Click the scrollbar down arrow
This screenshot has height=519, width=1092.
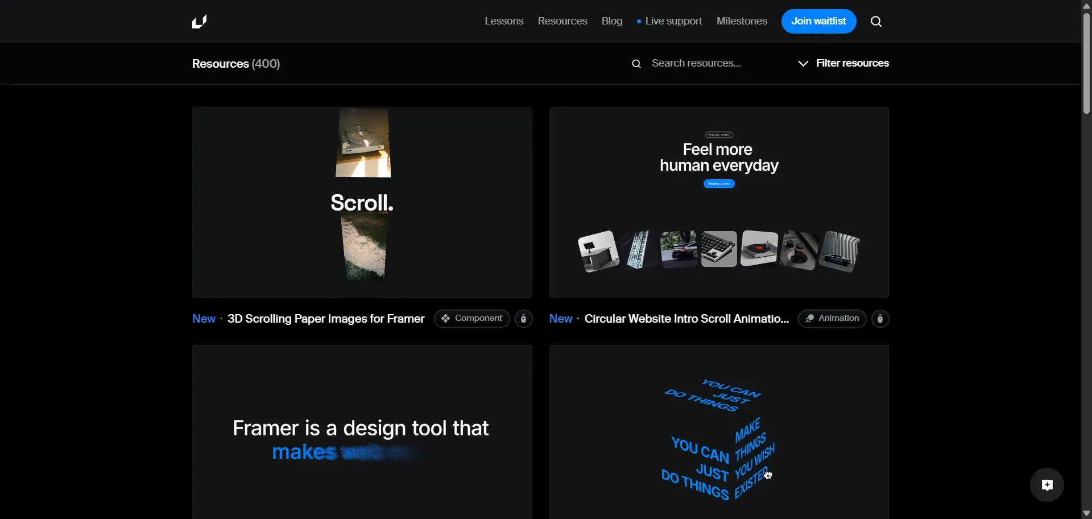[1086, 513]
